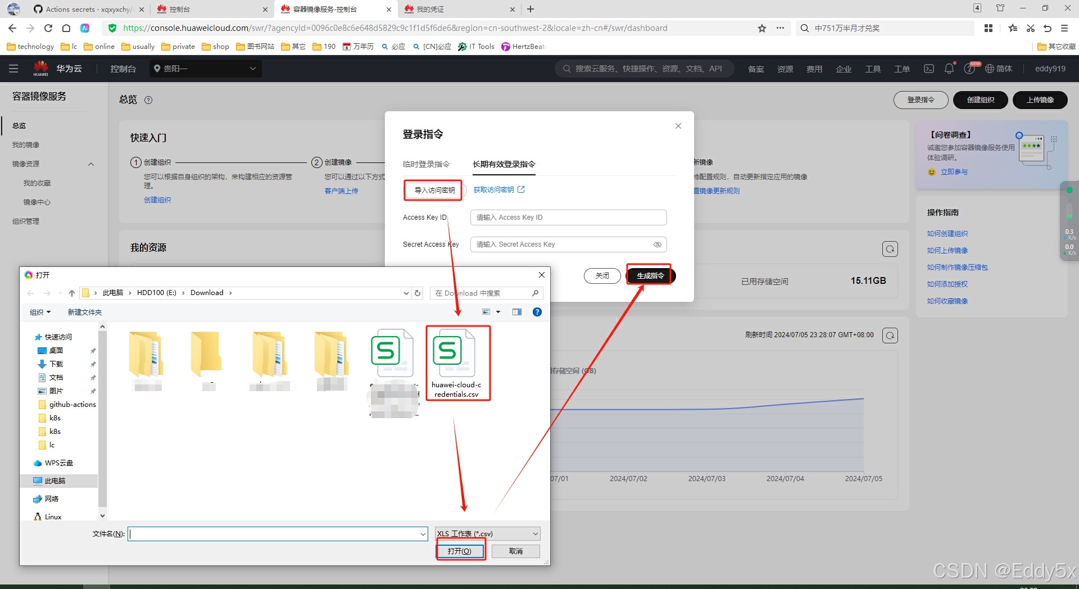
Task: Click the help icon in file dialog toolbar
Action: tap(537, 312)
